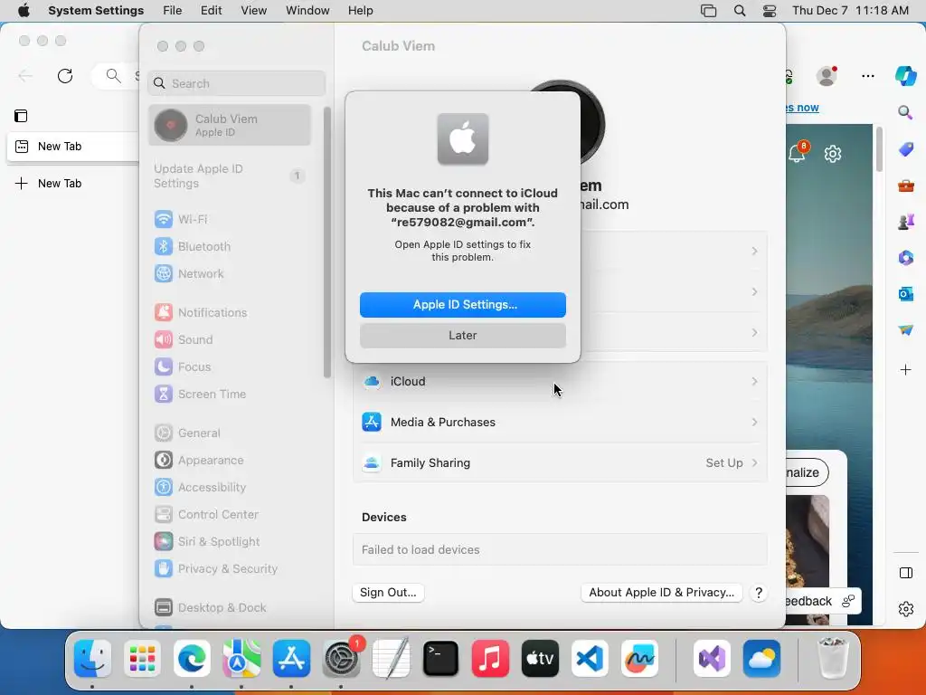This screenshot has height=695, width=926.
Task: Open Edge Copilot sidebar icon
Action: click(905, 76)
